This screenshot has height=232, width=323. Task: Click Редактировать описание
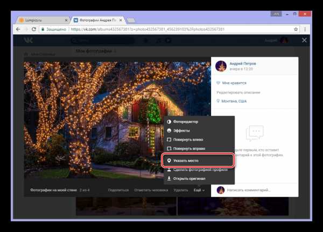click(x=238, y=92)
